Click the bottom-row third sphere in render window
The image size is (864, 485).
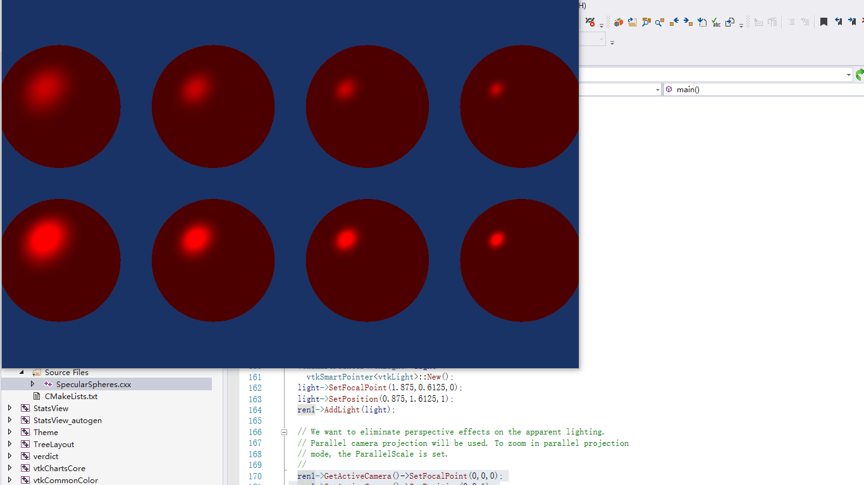pyautogui.click(x=367, y=260)
